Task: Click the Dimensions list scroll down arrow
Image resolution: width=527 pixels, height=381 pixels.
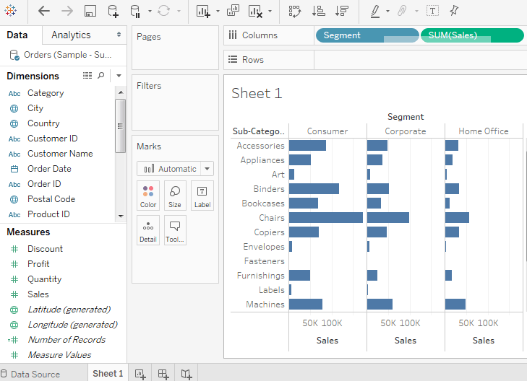Action: click(x=121, y=216)
